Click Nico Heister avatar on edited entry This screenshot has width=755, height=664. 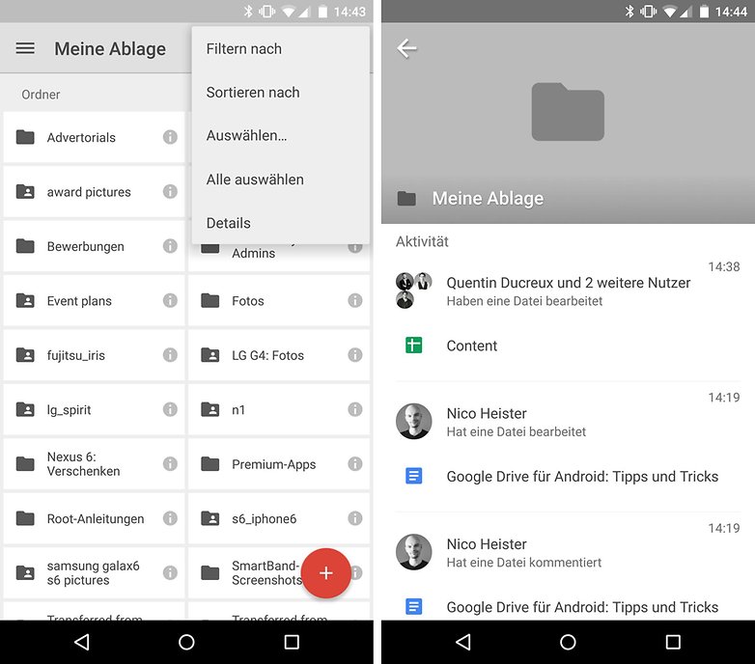point(413,421)
